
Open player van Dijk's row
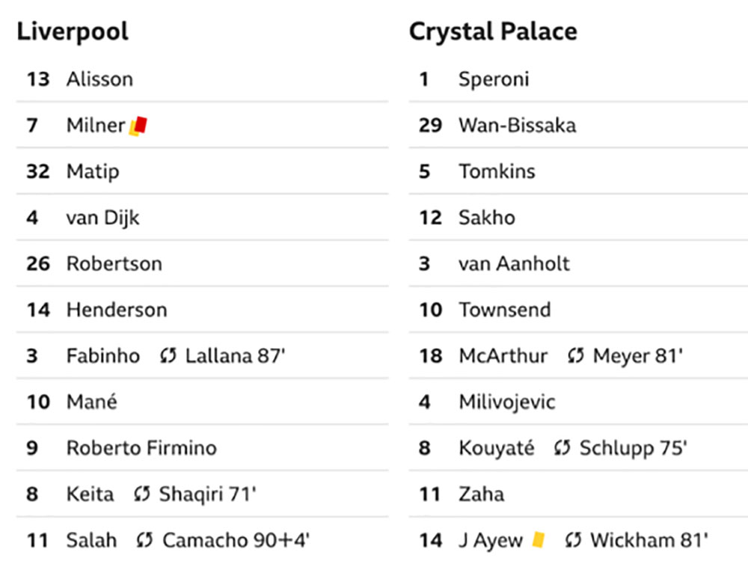coord(202,218)
